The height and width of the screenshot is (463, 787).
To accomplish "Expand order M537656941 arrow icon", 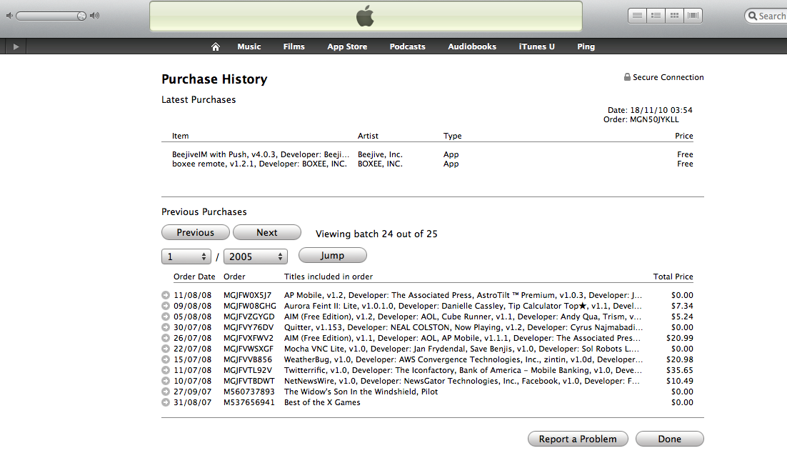I will tap(166, 402).
